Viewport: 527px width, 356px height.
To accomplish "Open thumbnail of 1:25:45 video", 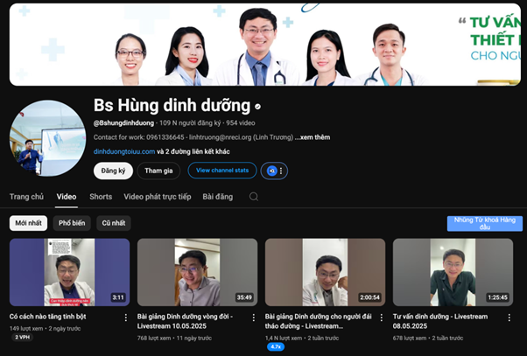I will tap(453, 272).
